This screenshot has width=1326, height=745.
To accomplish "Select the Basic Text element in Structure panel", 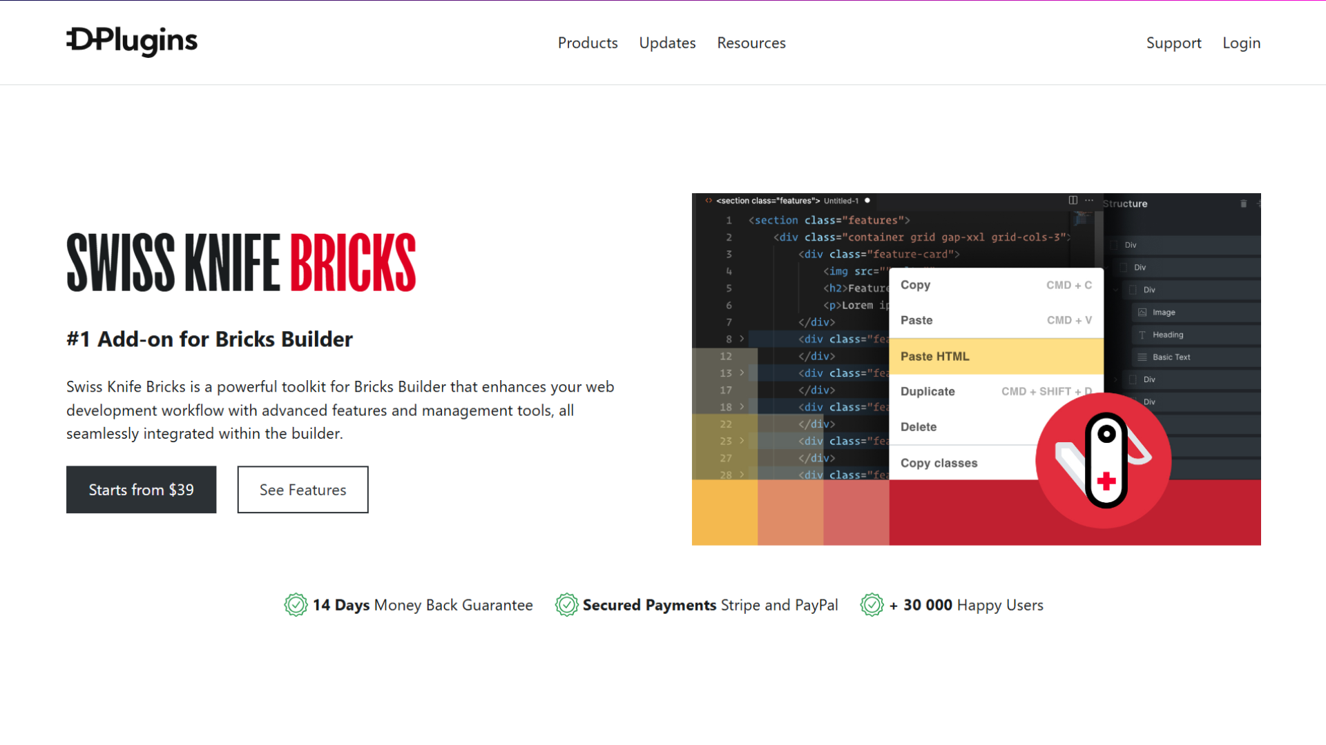I will [1172, 357].
